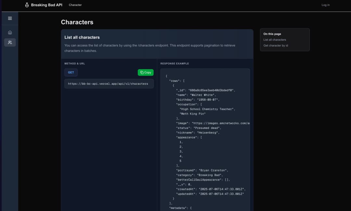351x211 pixels.
Task: Click the "nickname": "Heisenberg" line
Action: coord(198,132)
